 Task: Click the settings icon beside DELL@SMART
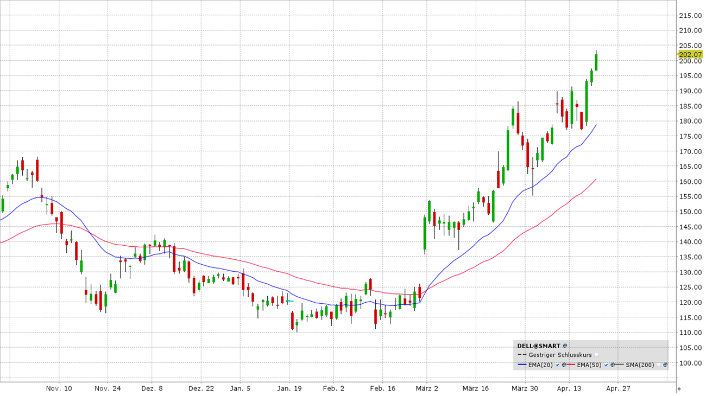coord(565,346)
